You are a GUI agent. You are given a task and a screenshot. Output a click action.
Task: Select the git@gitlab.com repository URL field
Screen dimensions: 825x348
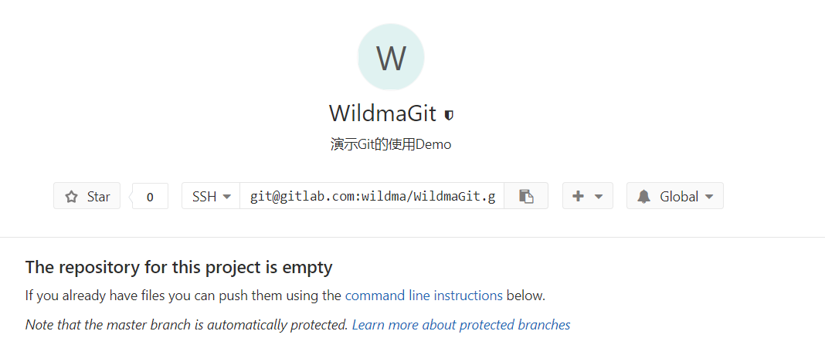(372, 196)
